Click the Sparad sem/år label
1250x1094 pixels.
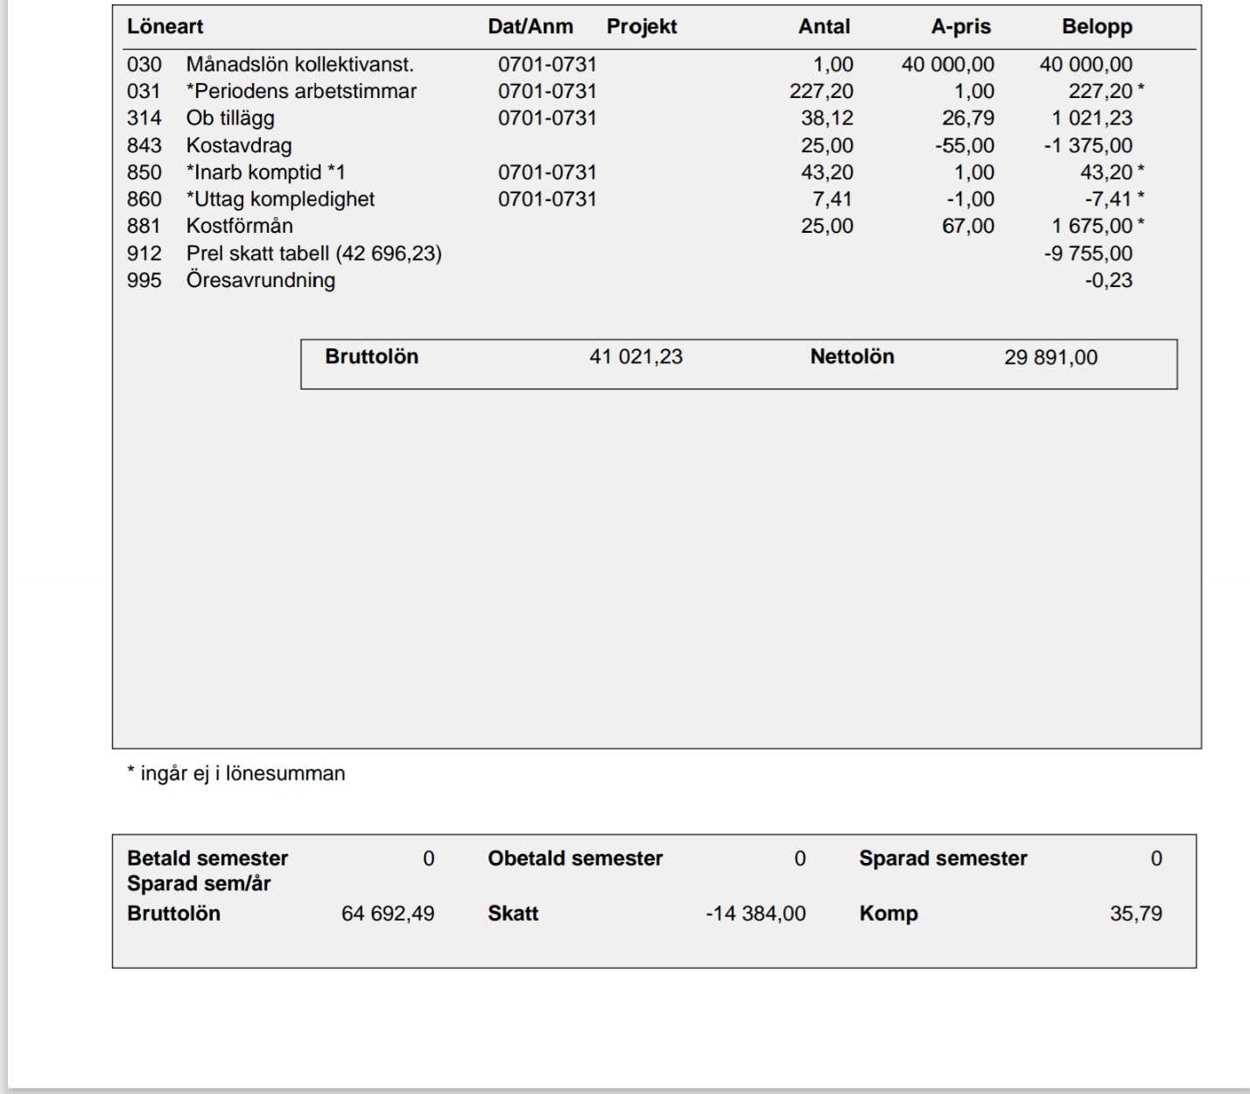point(199,883)
